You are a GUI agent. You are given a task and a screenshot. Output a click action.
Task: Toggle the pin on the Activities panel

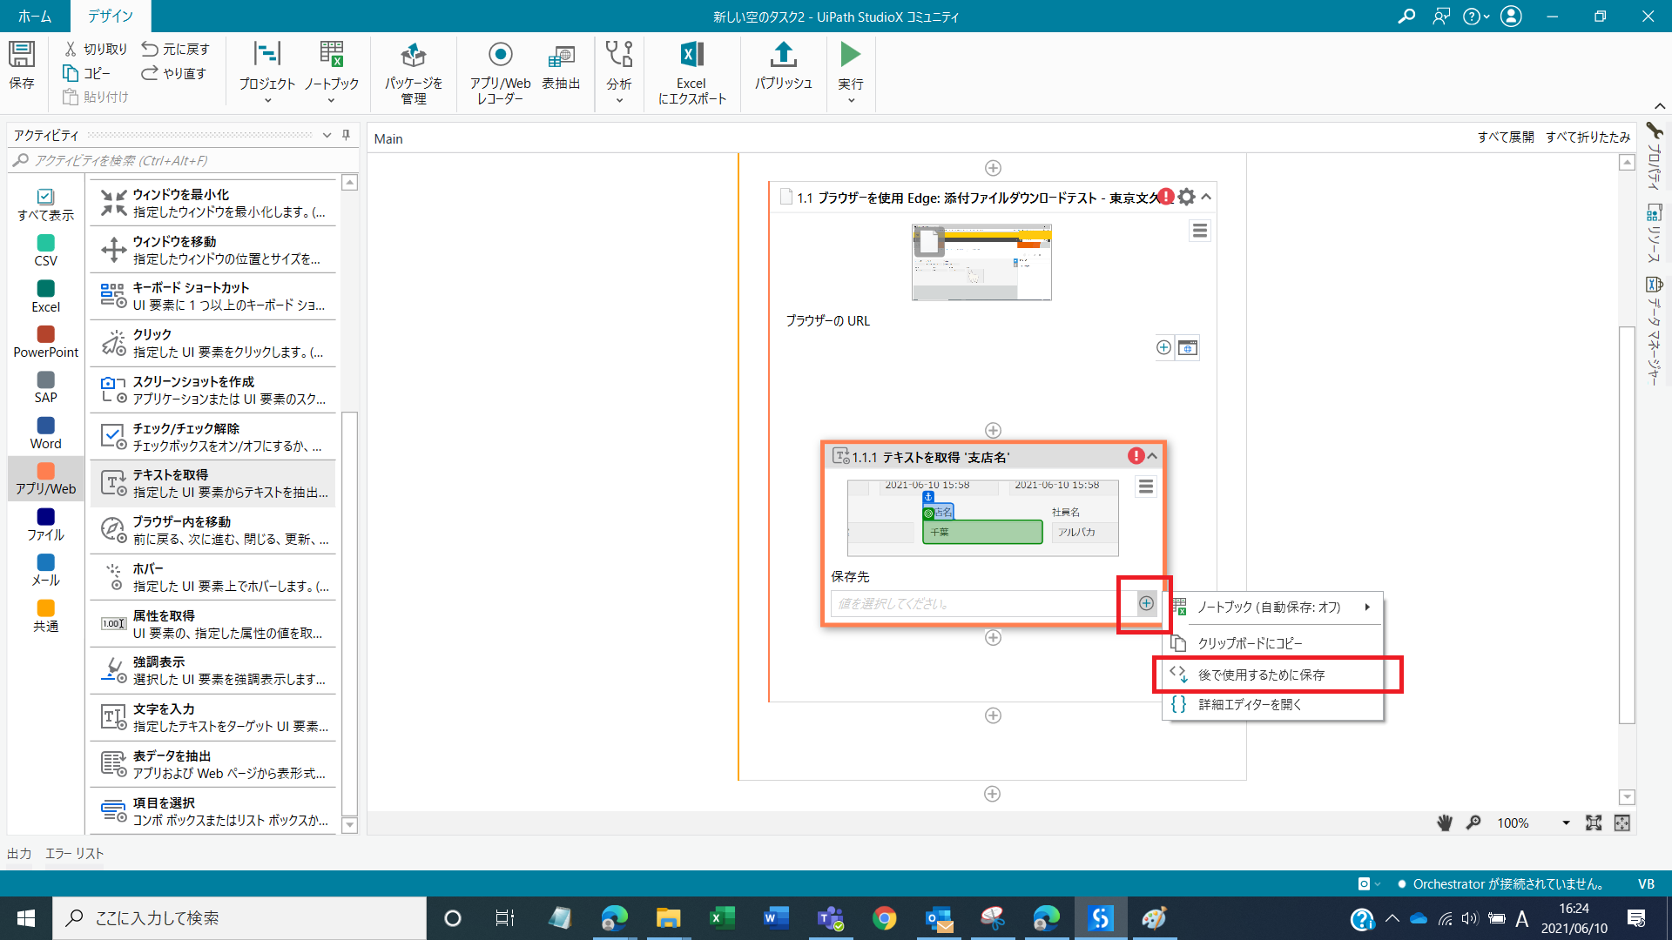pyautogui.click(x=346, y=135)
